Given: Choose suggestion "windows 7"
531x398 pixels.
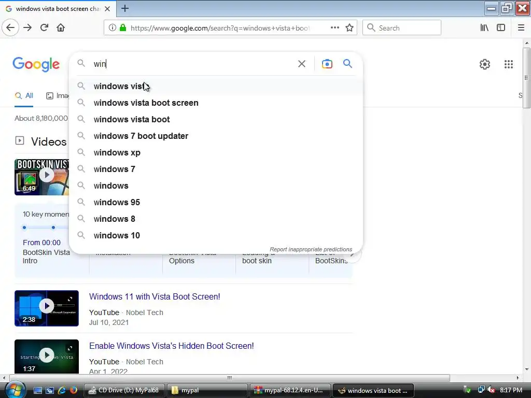Looking at the screenshot, I should click(216, 169).
